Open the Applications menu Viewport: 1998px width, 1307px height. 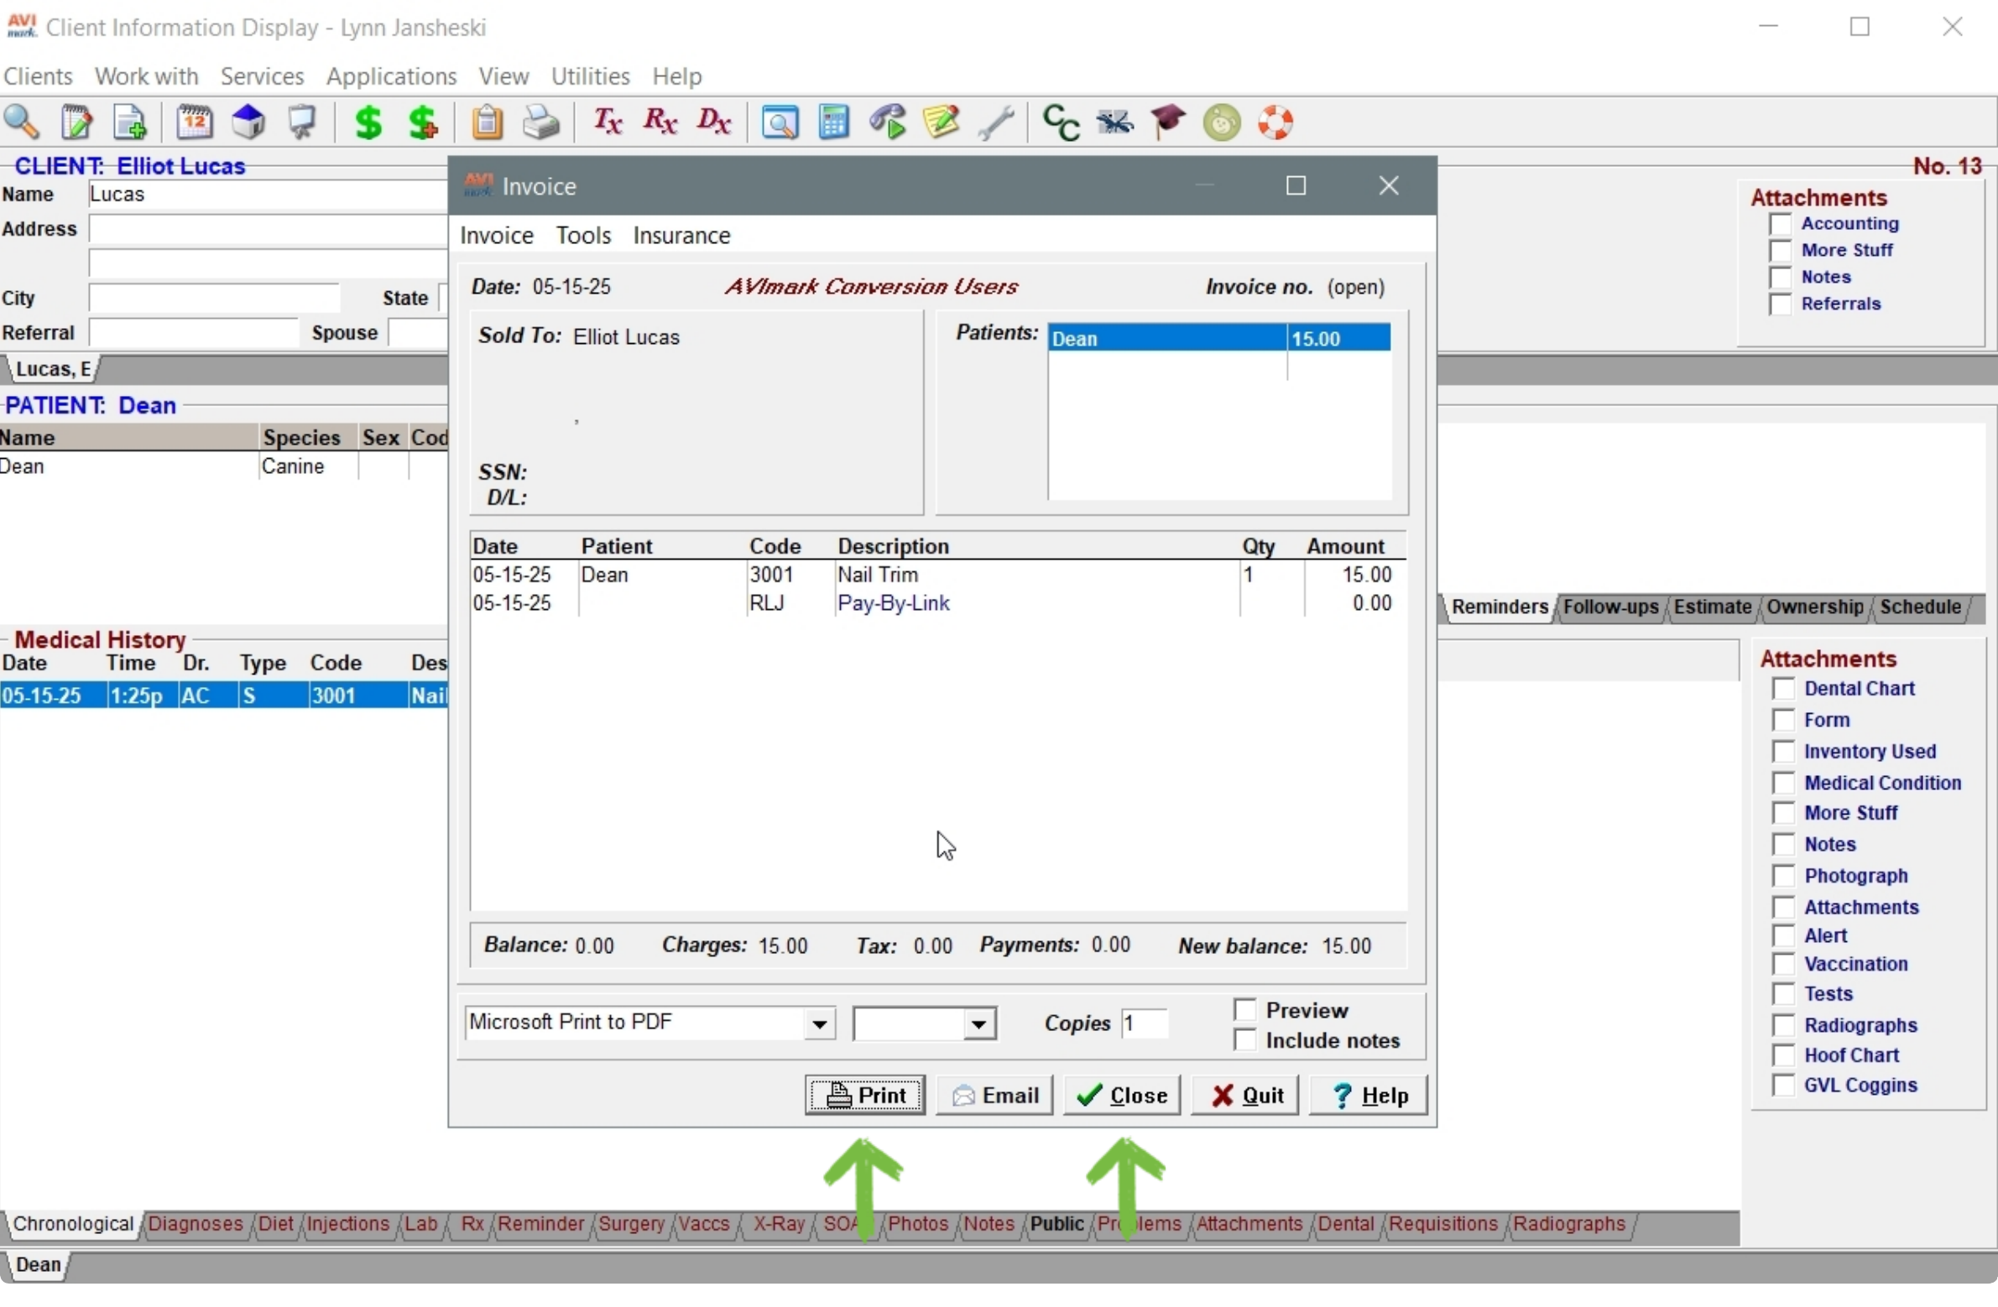tap(391, 76)
